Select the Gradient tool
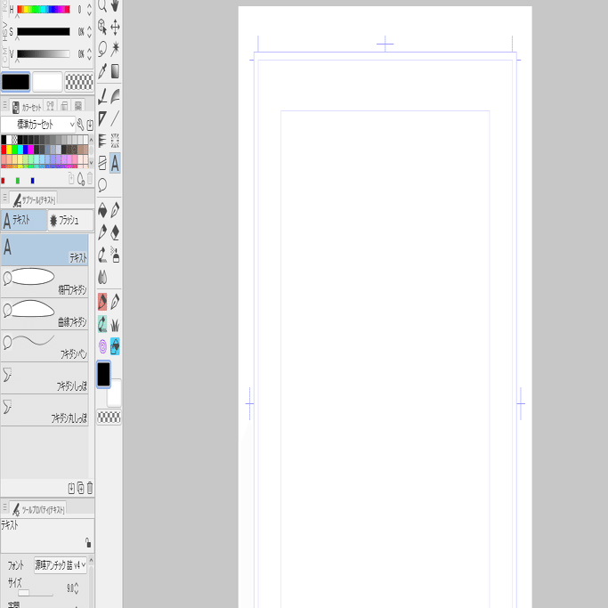The height and width of the screenshot is (608, 608). (x=115, y=71)
